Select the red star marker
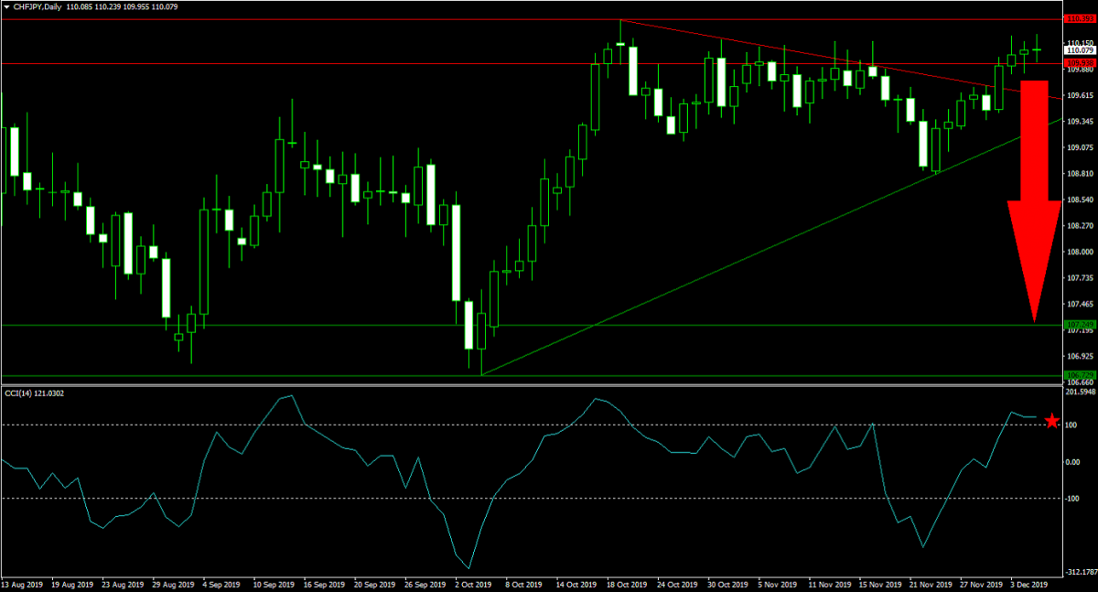 [x=1053, y=422]
